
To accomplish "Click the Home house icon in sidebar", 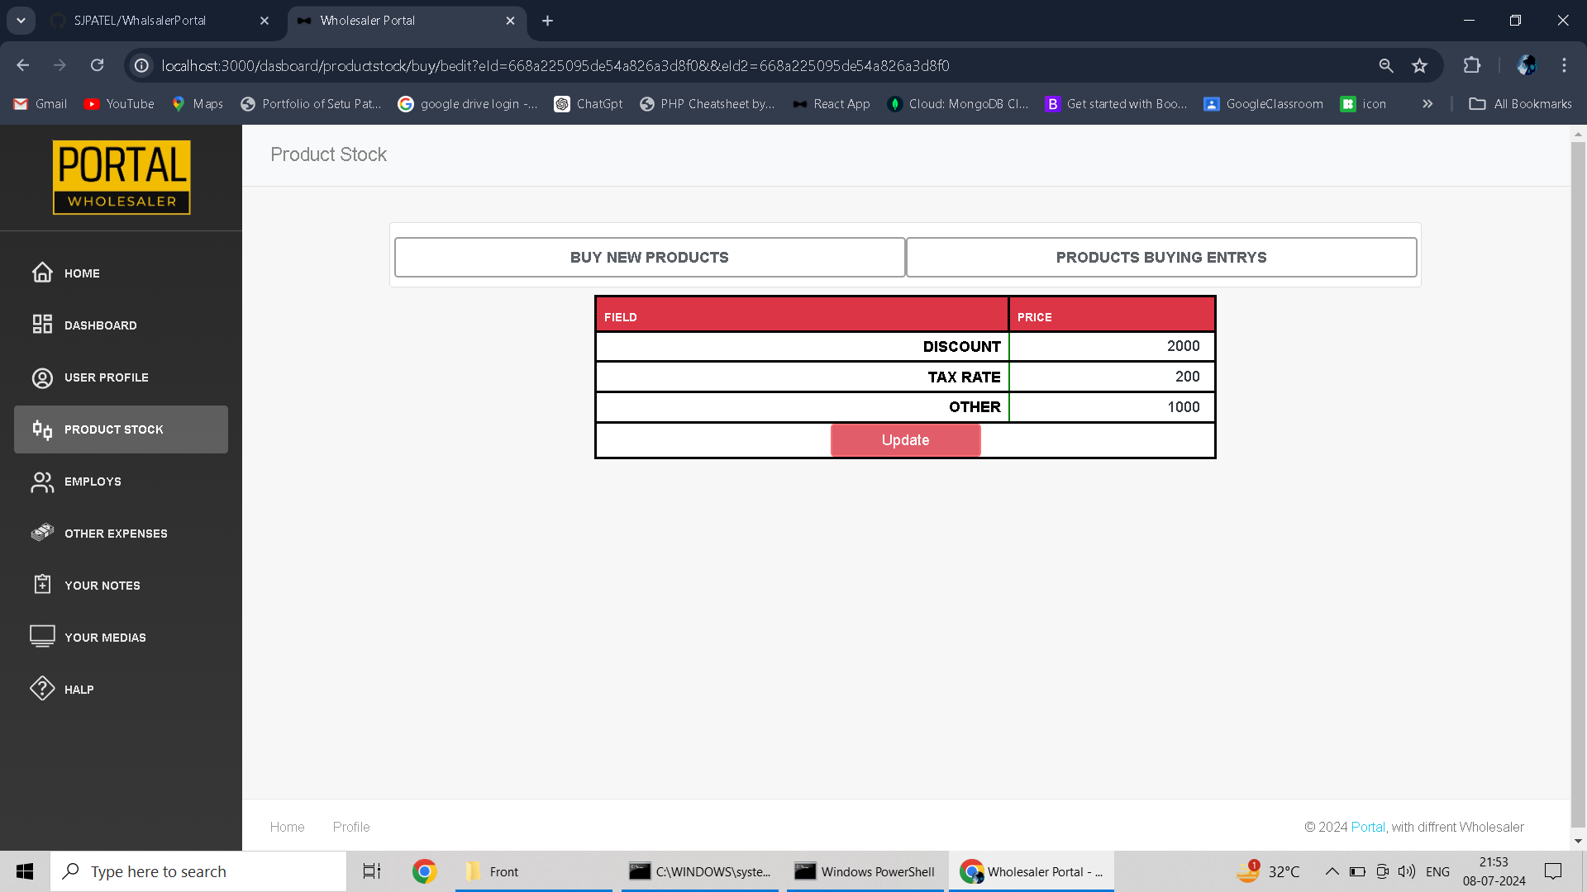I will click(x=42, y=273).
